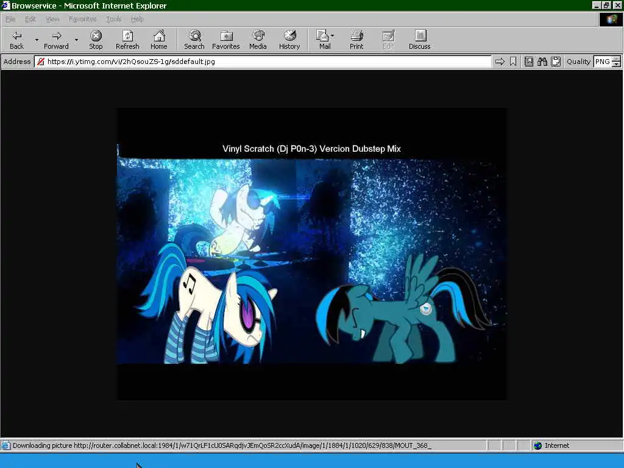
Task: Click the binoculars find icon
Action: pos(542,62)
